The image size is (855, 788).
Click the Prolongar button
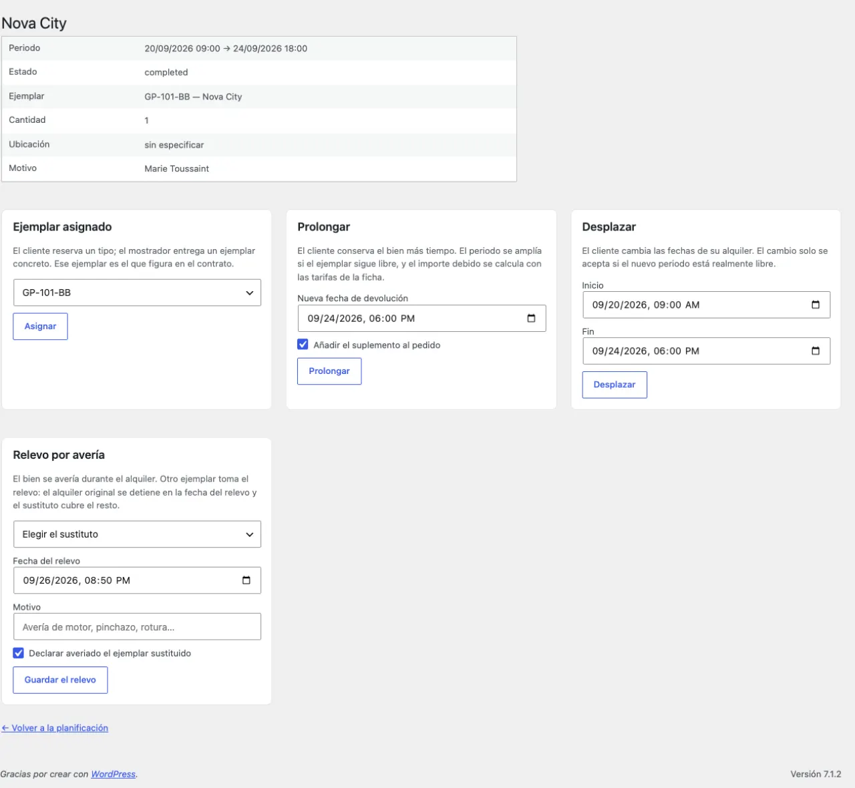(x=329, y=371)
